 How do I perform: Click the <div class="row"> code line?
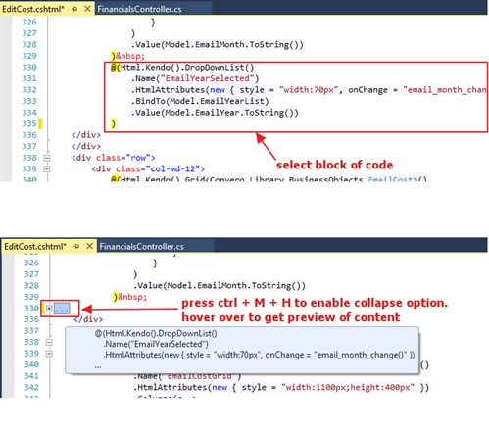click(x=114, y=158)
